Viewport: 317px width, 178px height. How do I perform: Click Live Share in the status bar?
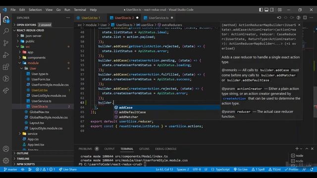[x=68, y=169]
